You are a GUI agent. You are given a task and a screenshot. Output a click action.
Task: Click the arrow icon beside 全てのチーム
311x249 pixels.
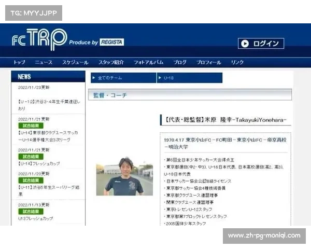(x=94, y=78)
